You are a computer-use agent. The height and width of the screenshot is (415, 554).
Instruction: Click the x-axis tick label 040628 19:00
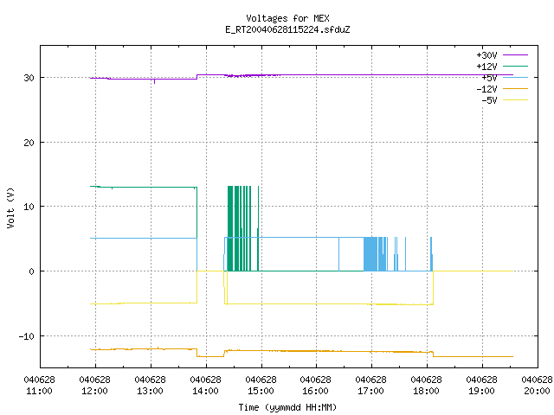[x=482, y=386]
